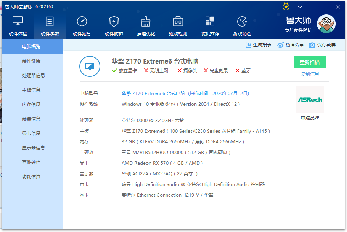Click 生成报表 to generate report
Viewport: 347px width, 232px height.
pyautogui.click(x=259, y=45)
